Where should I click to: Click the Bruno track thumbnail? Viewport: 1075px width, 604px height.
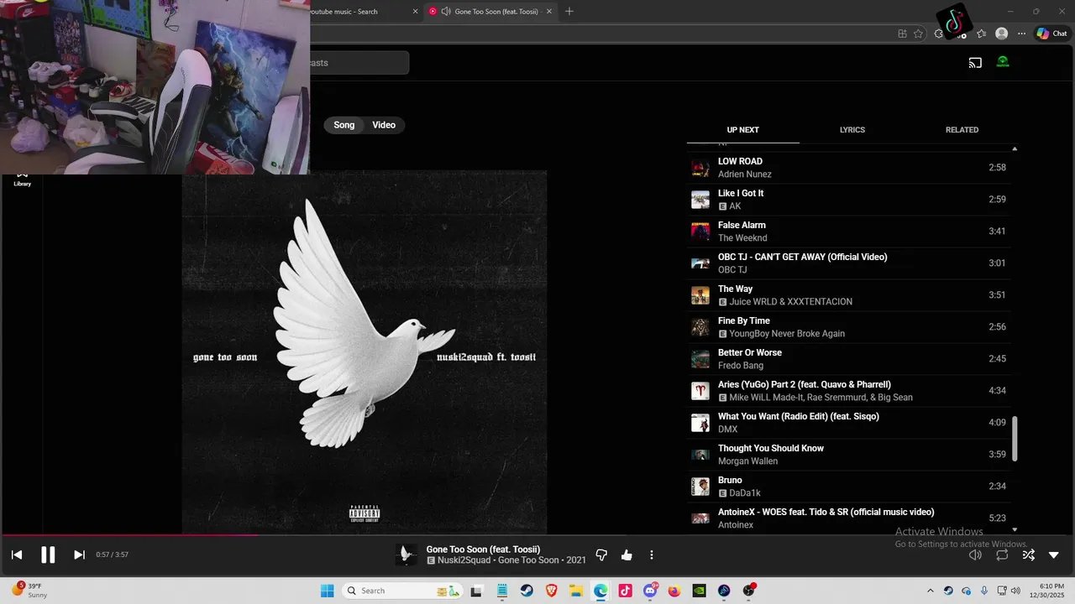click(x=700, y=487)
